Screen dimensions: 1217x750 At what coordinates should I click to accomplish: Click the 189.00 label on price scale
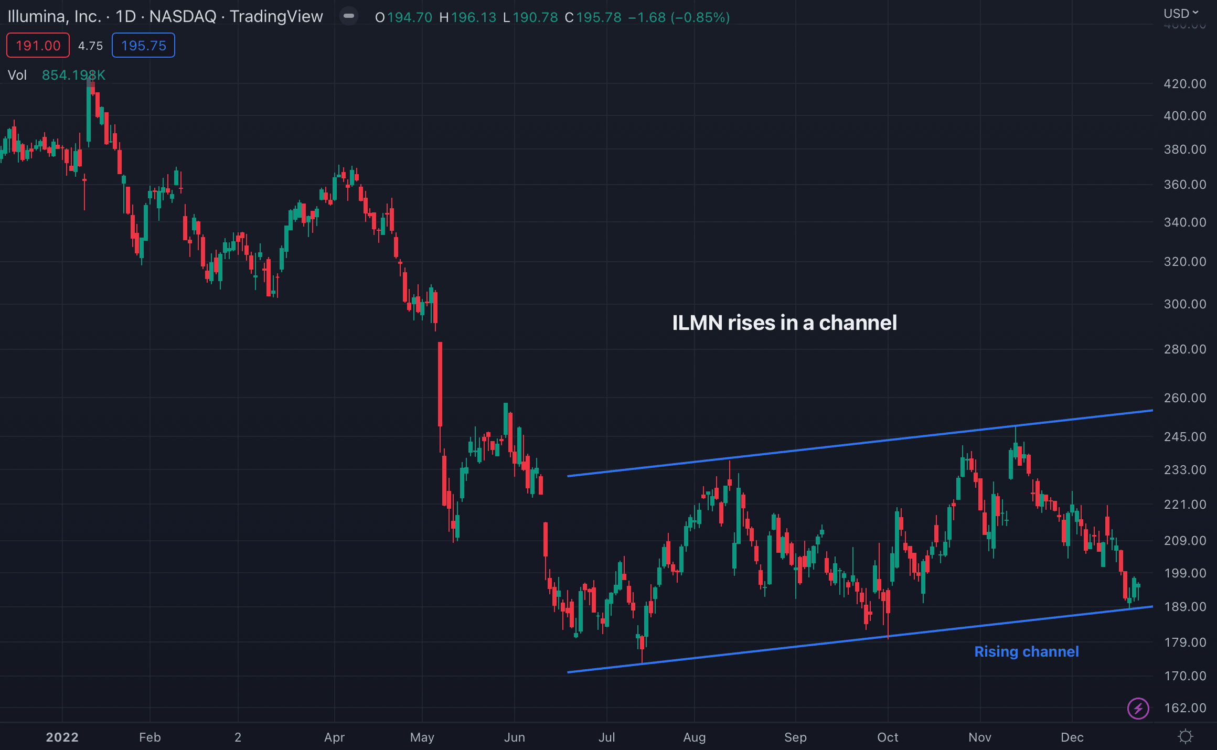[x=1184, y=607]
